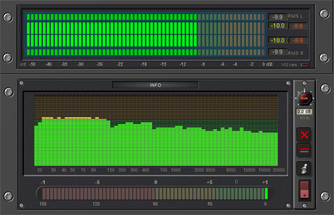
Task: Click the VU res label
Action: pyautogui.click(x=289, y=65)
